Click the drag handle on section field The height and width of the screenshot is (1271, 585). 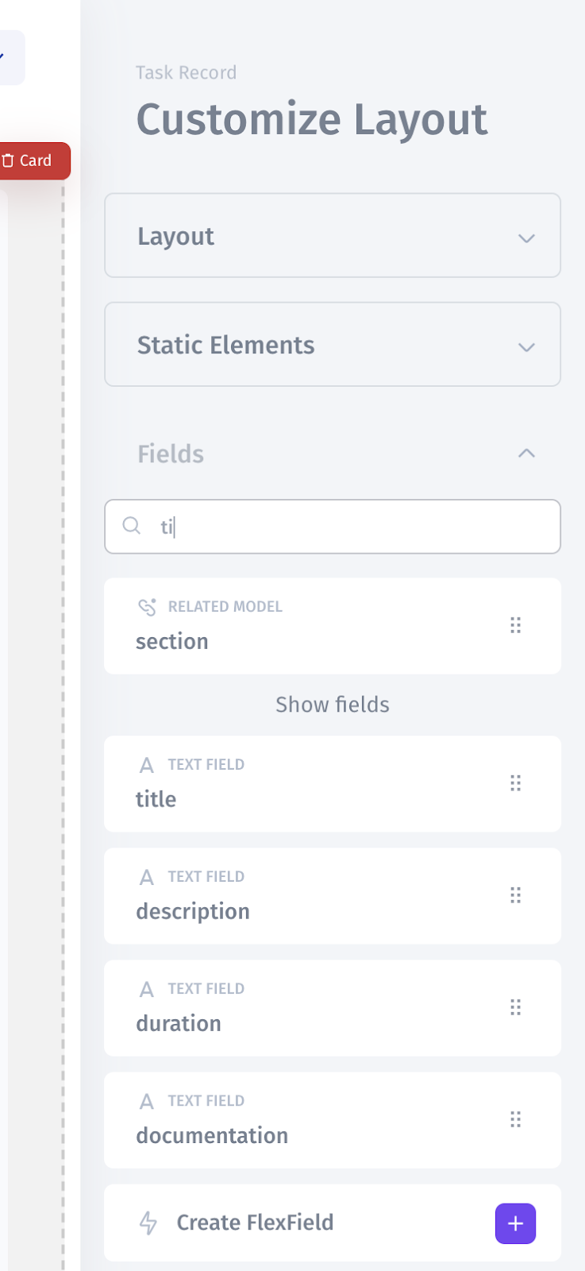(515, 625)
